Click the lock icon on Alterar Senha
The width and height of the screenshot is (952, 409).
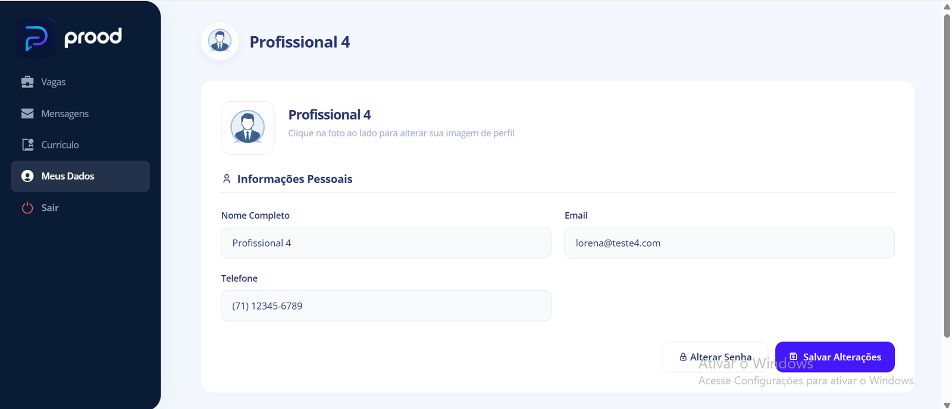683,357
